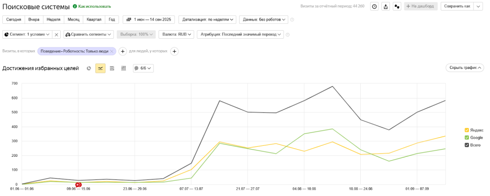Click the export/share report icon

[386, 6]
